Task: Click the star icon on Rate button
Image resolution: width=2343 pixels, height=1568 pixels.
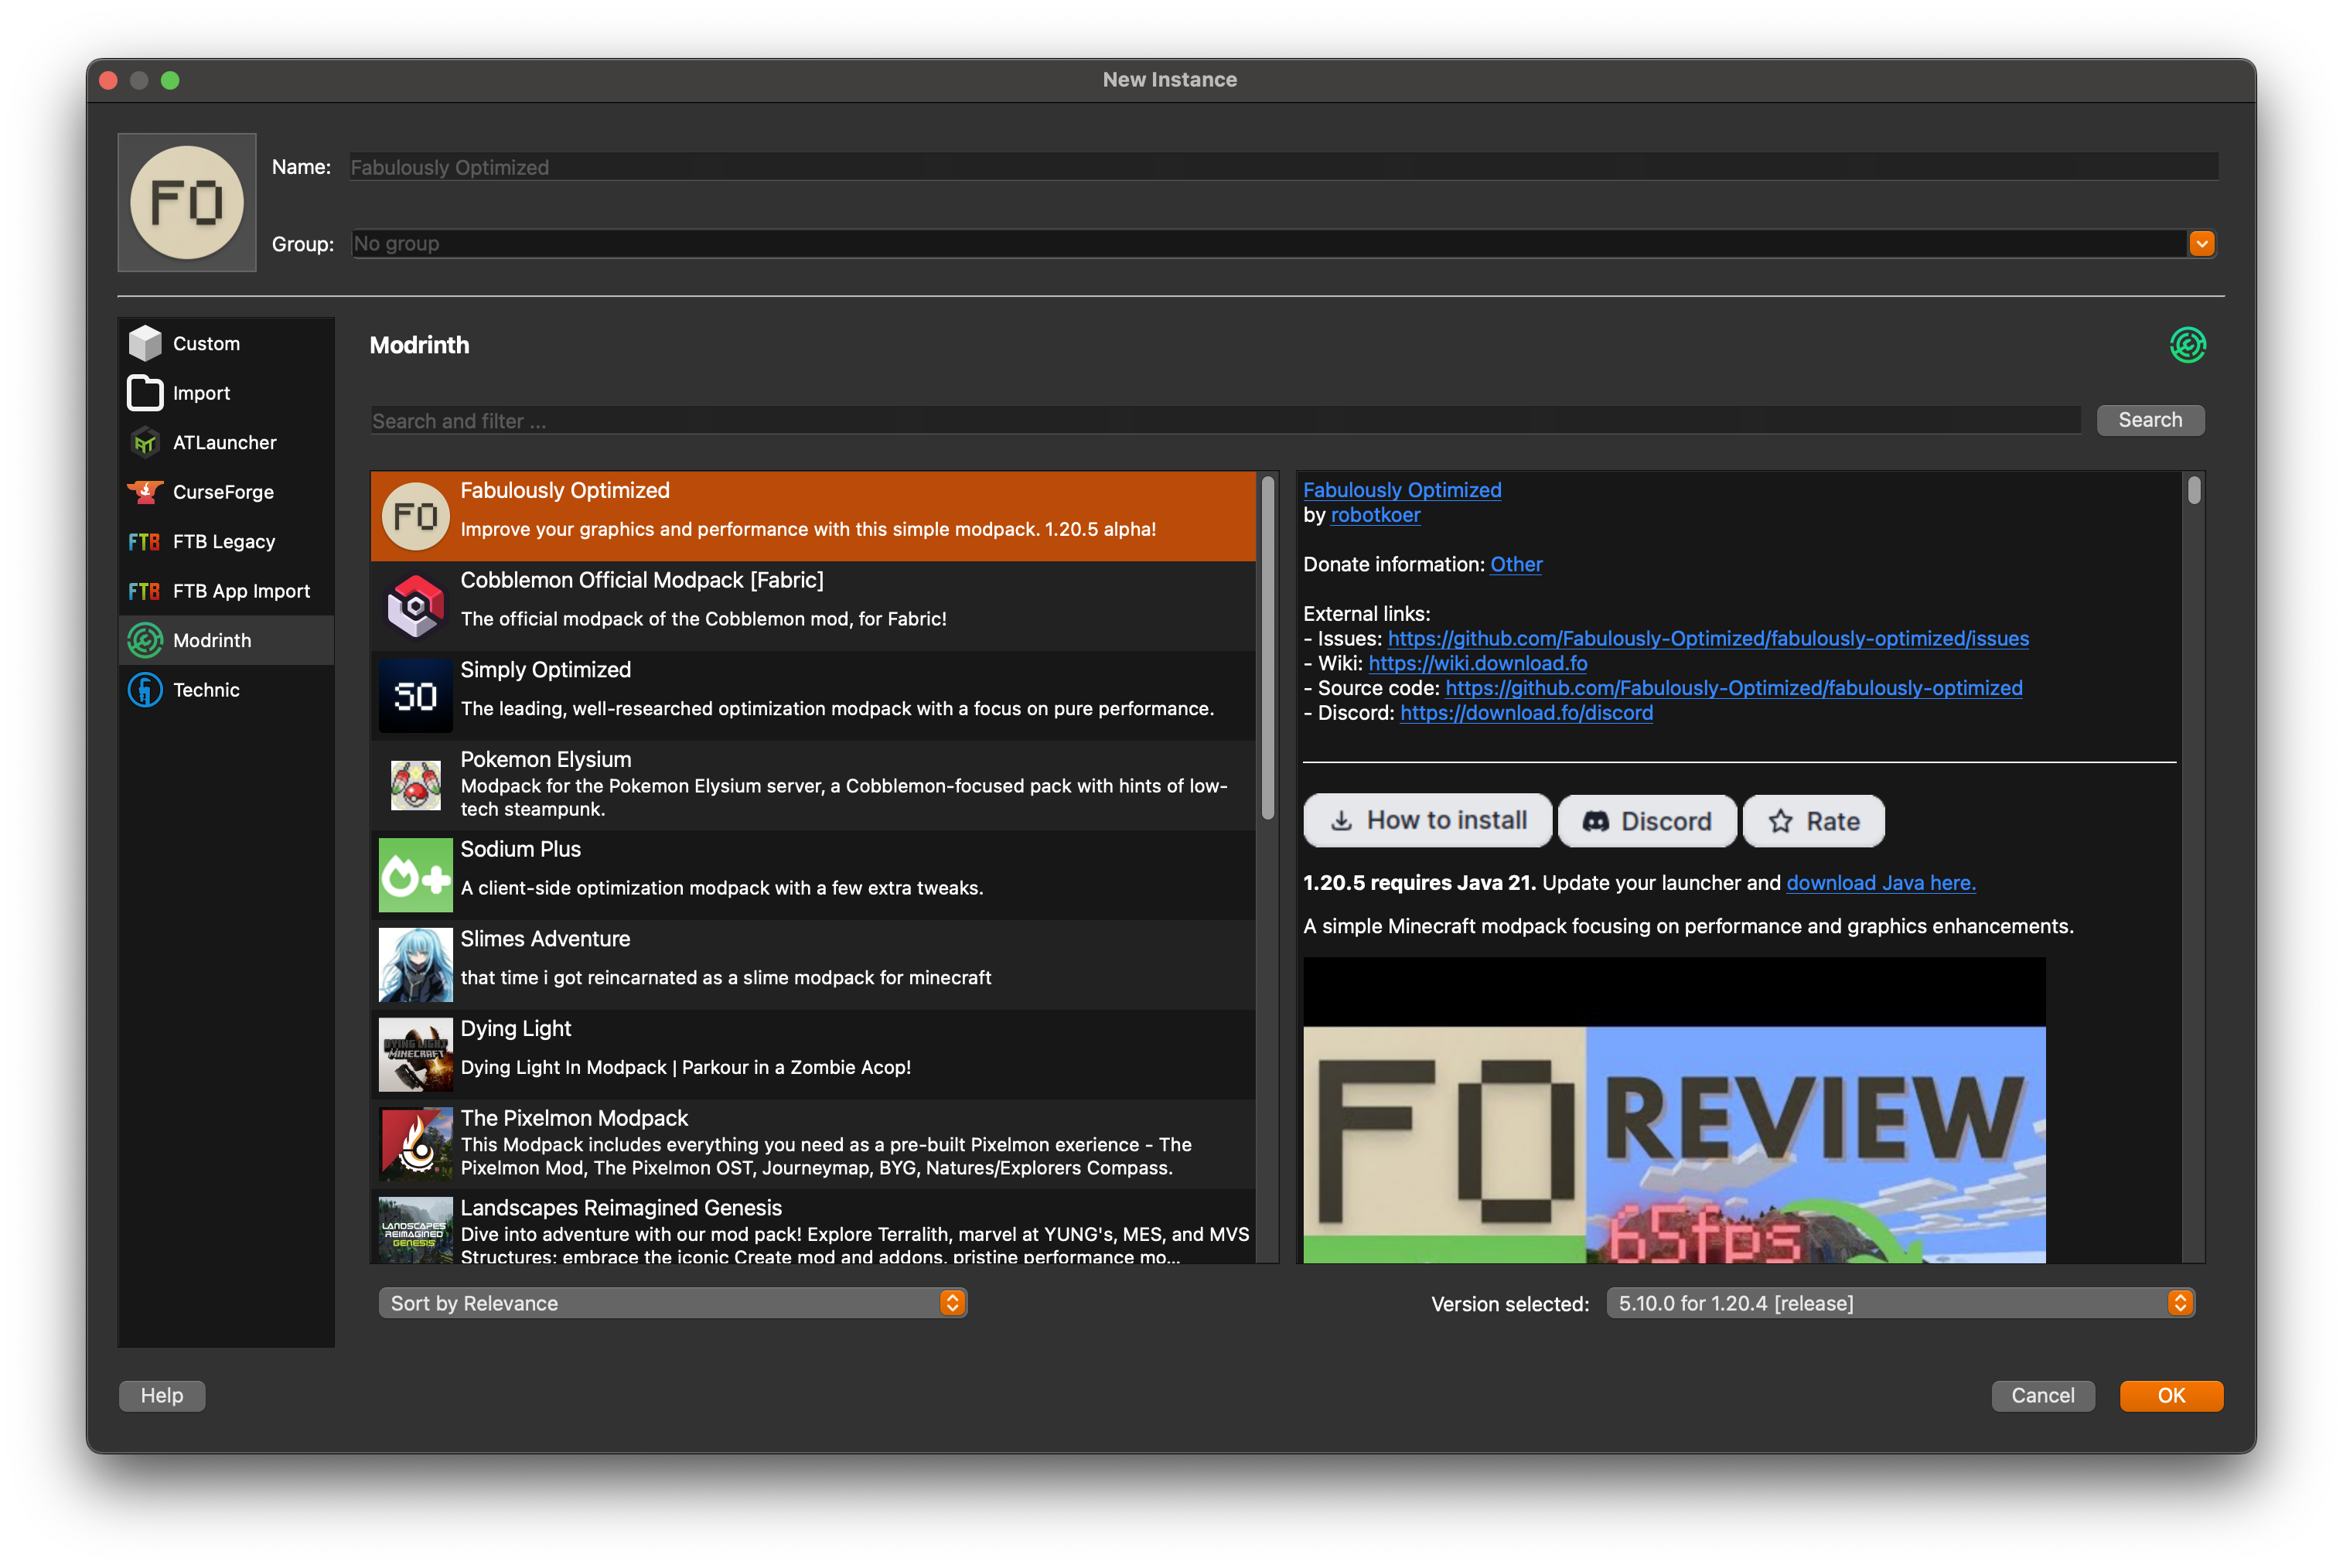Action: (x=1780, y=822)
